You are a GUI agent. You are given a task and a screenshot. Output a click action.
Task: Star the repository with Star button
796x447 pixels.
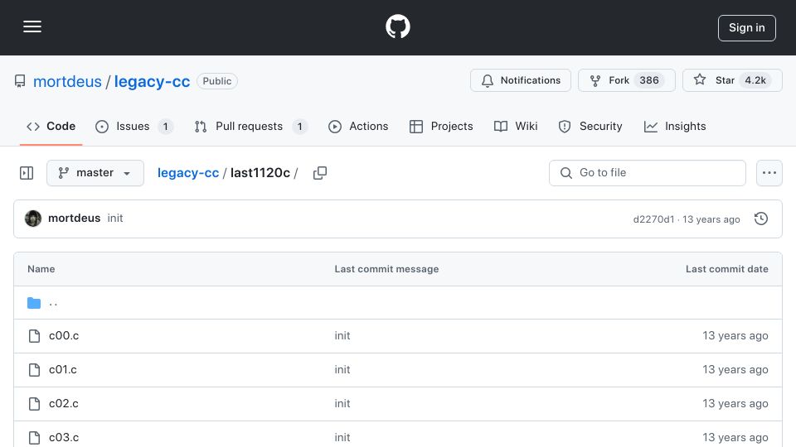tap(732, 80)
